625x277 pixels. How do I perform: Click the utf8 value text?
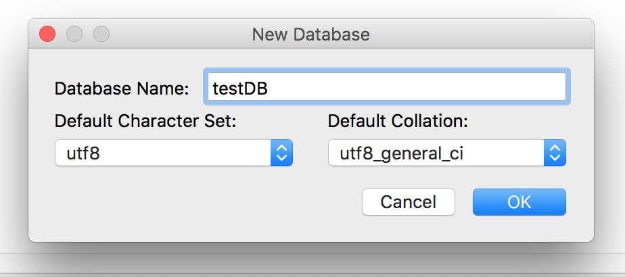(x=84, y=154)
